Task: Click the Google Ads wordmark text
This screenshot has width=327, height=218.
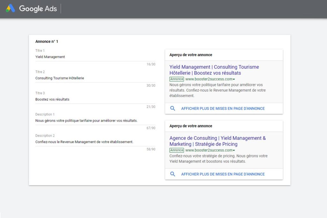Action: (38, 9)
